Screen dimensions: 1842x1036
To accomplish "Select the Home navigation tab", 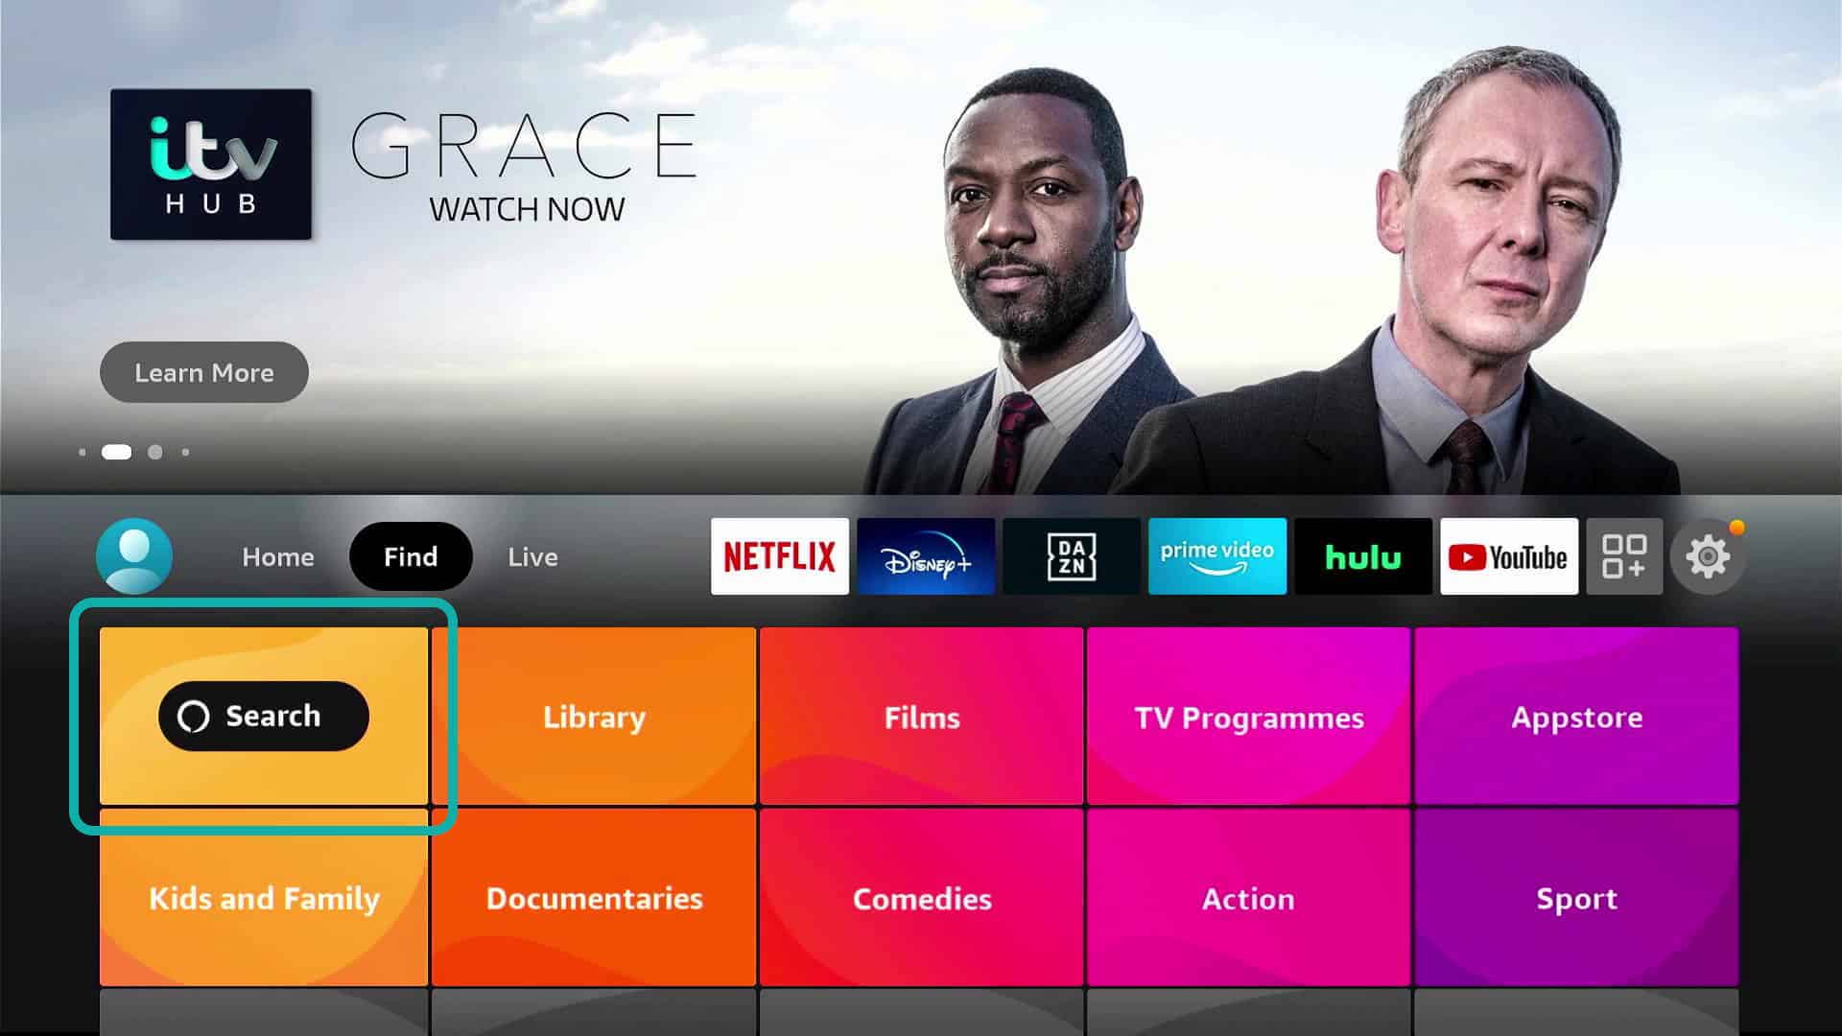I will [x=278, y=556].
